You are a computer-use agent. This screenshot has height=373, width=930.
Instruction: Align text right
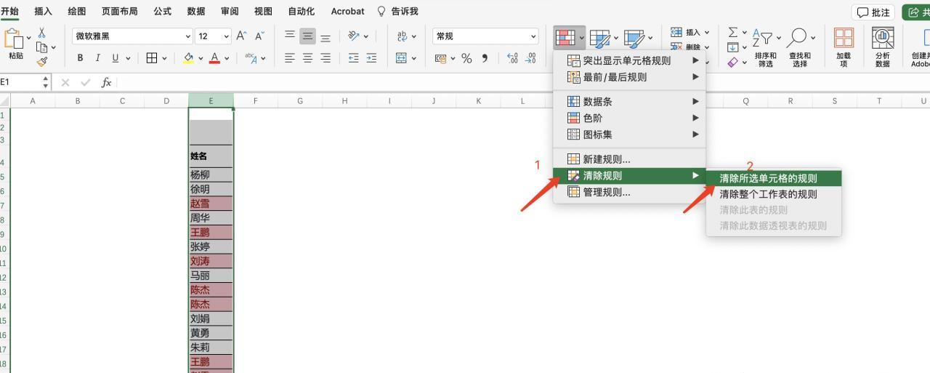(325, 58)
